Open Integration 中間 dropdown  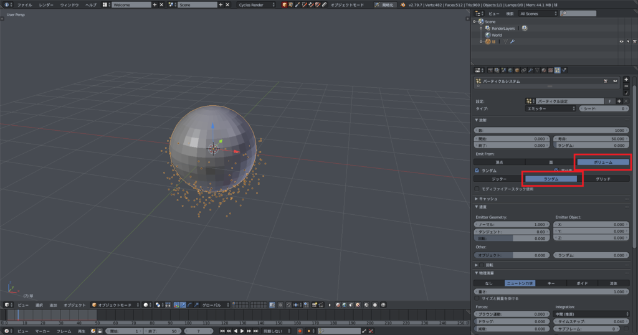coord(592,314)
